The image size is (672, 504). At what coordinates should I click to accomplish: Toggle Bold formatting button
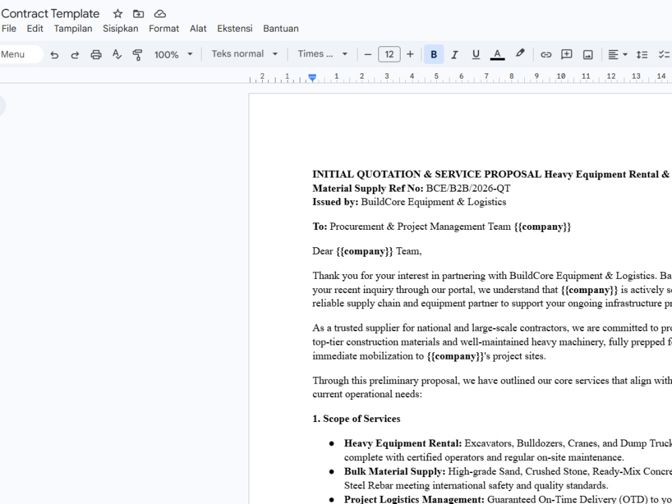(433, 54)
